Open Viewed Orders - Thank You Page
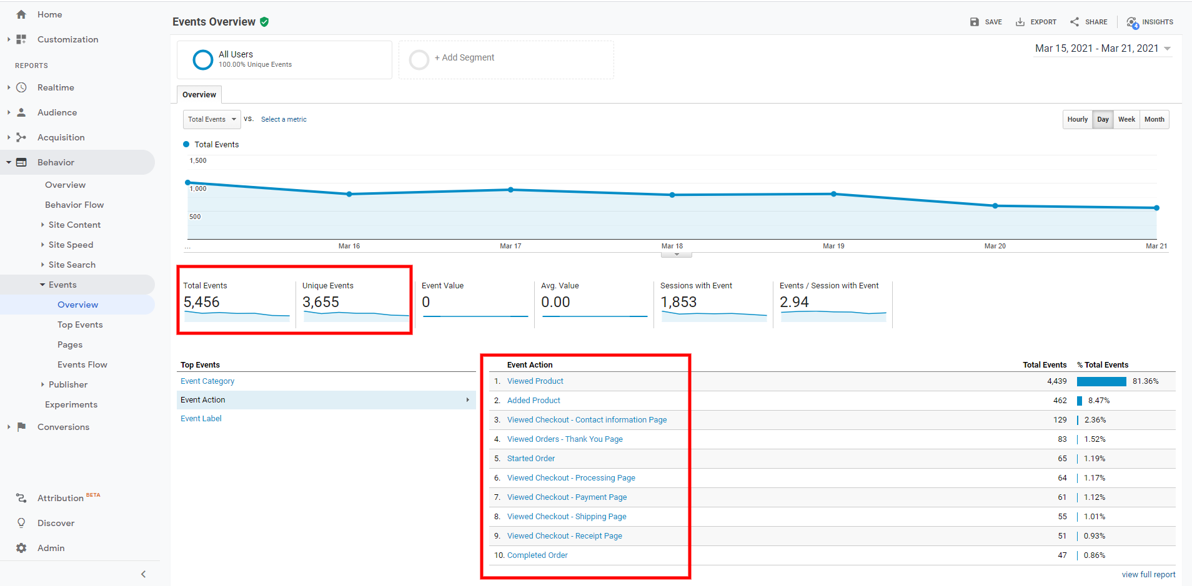Viewport: 1192px width, 586px height. (x=565, y=439)
